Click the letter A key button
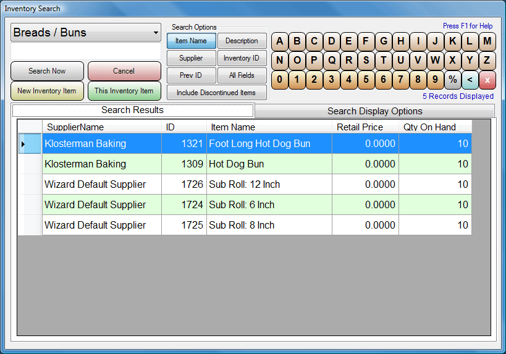506x354 pixels. point(279,42)
